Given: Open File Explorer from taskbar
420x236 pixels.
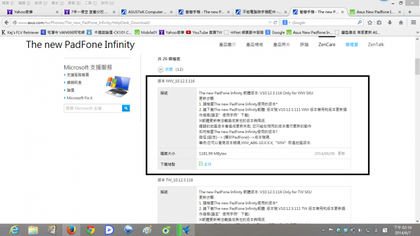Looking at the screenshot, I should pyautogui.click(x=33, y=230).
